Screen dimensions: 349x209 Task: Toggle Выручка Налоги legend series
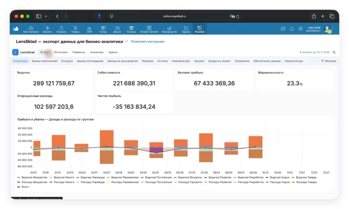62,177
